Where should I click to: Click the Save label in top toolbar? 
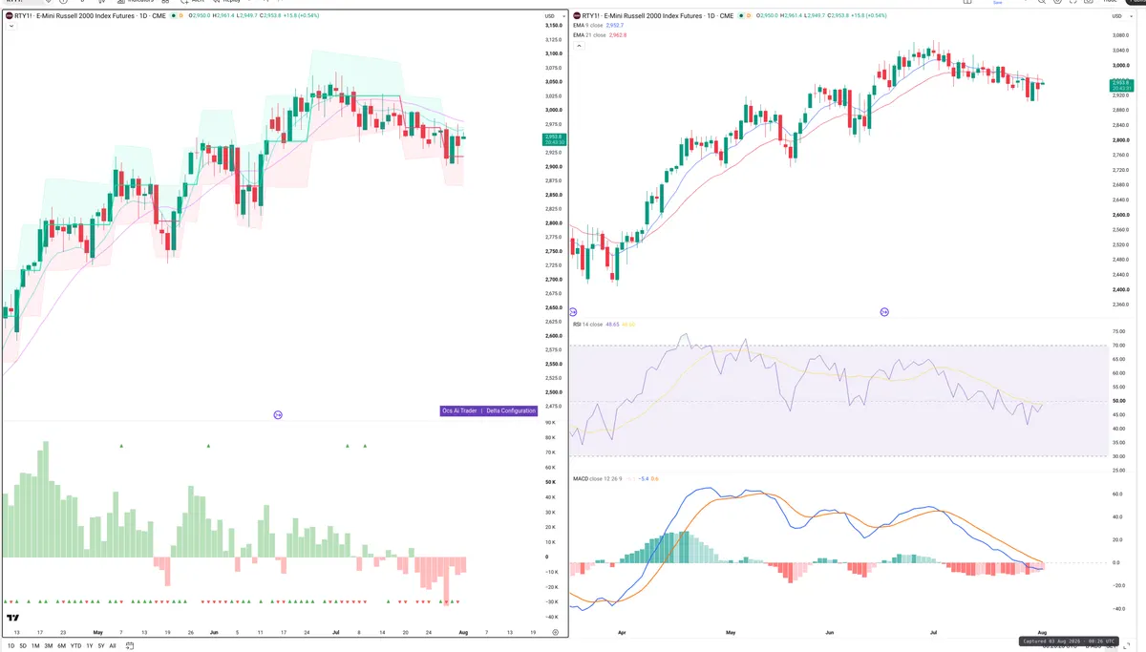tap(998, 3)
